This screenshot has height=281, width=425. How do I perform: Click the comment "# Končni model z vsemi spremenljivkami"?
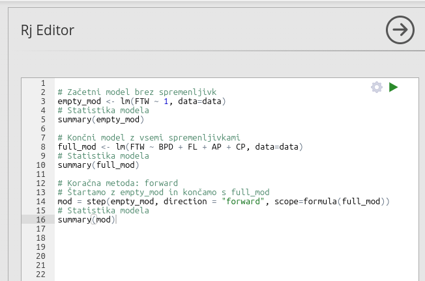149,137
